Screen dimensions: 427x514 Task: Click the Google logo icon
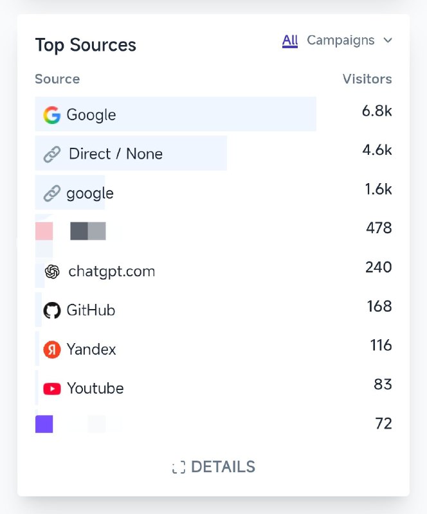click(51, 115)
